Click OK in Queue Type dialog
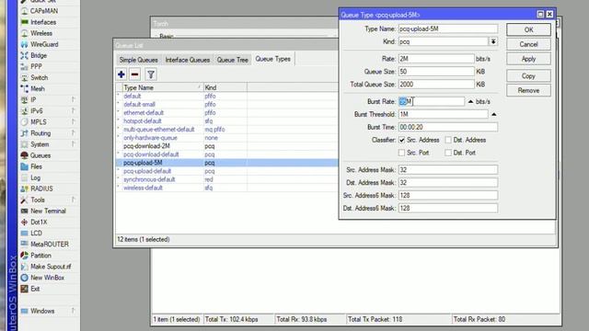This screenshot has height=331, width=589. [x=528, y=29]
